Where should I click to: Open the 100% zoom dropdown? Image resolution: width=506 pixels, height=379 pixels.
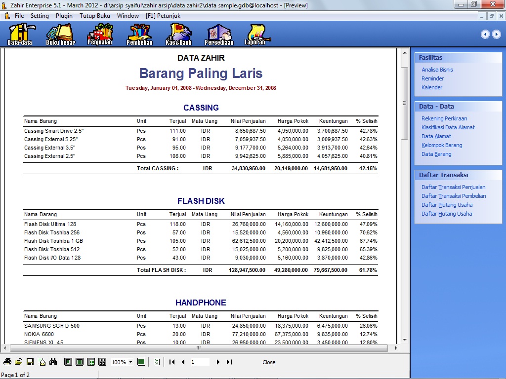pyautogui.click(x=130, y=362)
